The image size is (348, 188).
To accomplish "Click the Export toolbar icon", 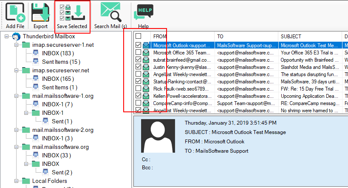I will (40, 12).
